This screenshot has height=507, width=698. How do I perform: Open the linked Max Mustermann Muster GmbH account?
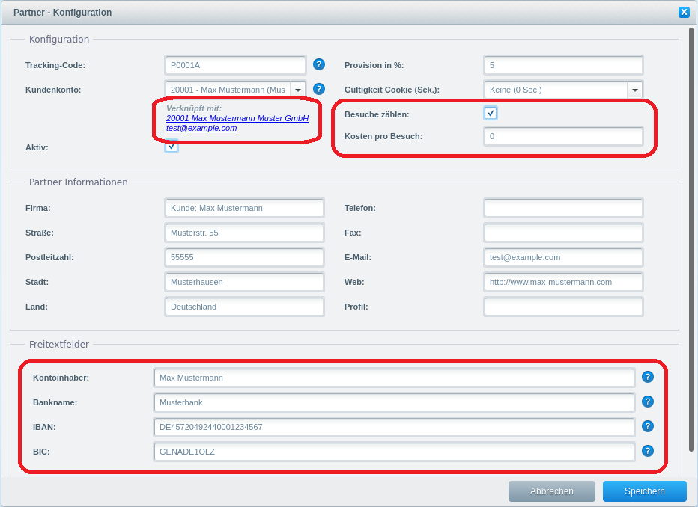click(237, 118)
